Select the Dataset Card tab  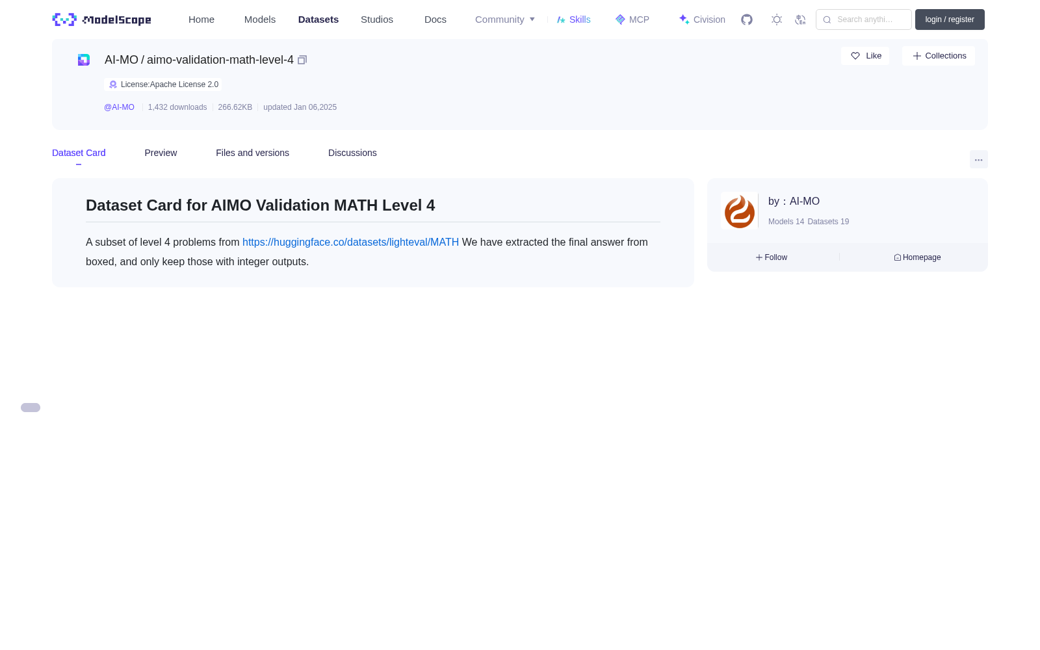79,153
